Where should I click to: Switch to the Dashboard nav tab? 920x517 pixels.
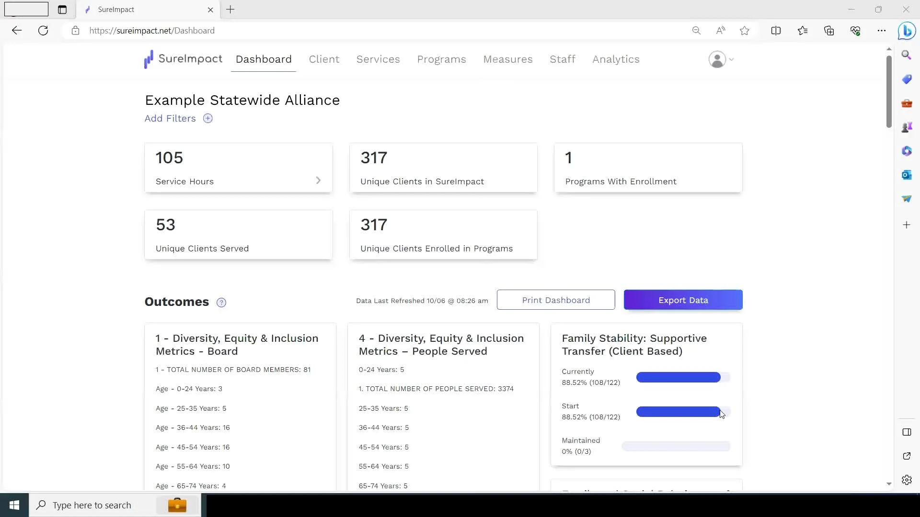(x=264, y=59)
